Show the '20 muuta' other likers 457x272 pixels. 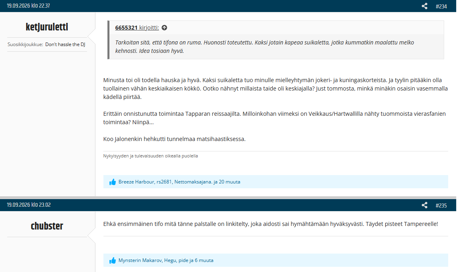tap(230, 182)
